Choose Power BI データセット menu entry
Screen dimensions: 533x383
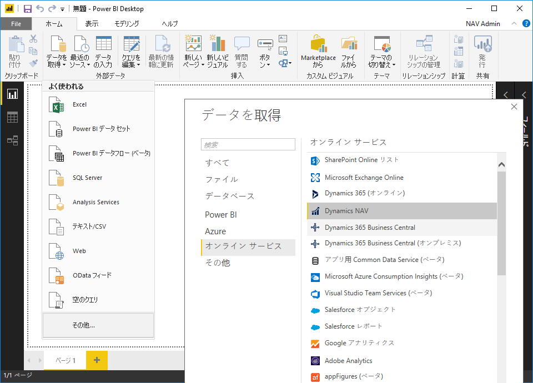pos(98,129)
